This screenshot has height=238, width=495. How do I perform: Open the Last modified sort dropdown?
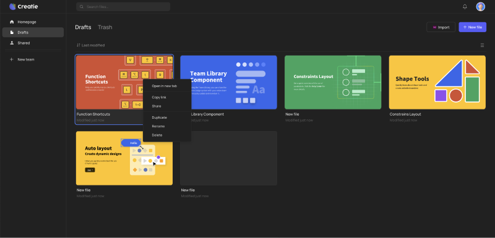pyautogui.click(x=90, y=45)
